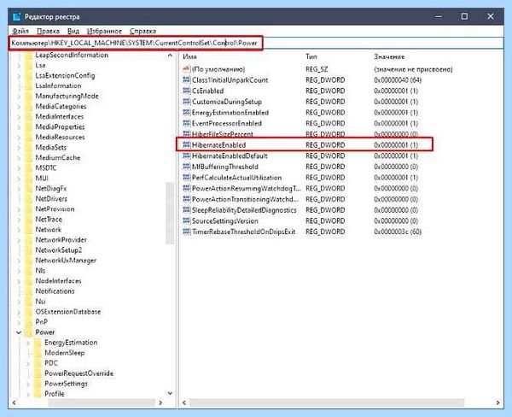Select the PowerActionTransitioningWatchd... value
The width and height of the screenshot is (512, 417).
tap(245, 199)
